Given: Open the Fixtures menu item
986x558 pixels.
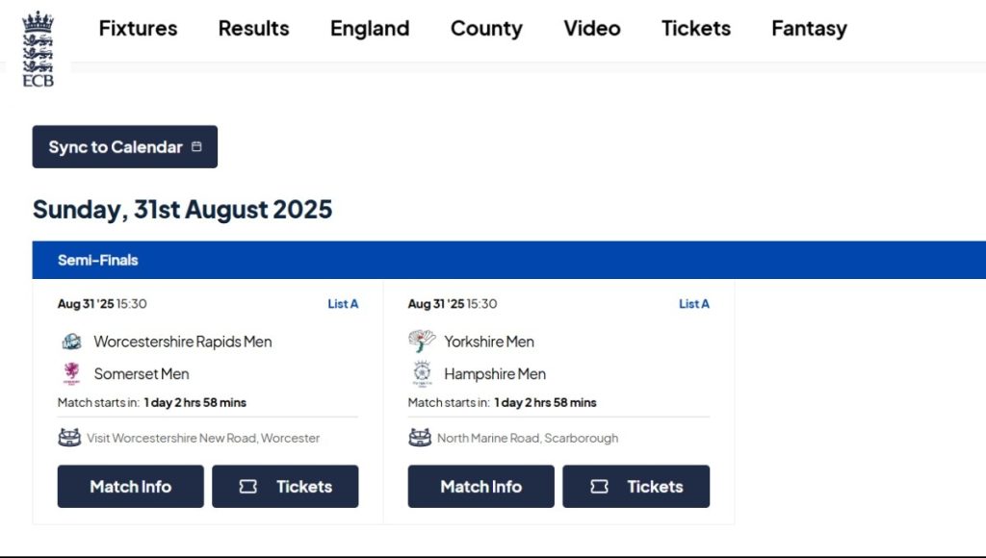Looking at the screenshot, I should click(x=139, y=28).
